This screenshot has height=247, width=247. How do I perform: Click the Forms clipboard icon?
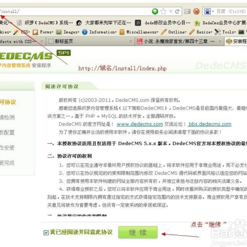pos(35,32)
